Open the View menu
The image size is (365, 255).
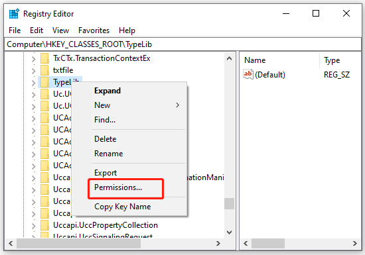tap(60, 30)
